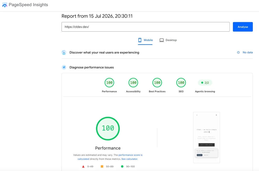This screenshot has width=259, height=171.
Task: Click the SEO label
Action: 181,91
